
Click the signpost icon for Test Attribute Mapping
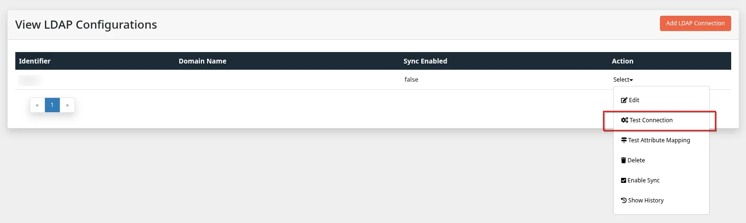(624, 140)
